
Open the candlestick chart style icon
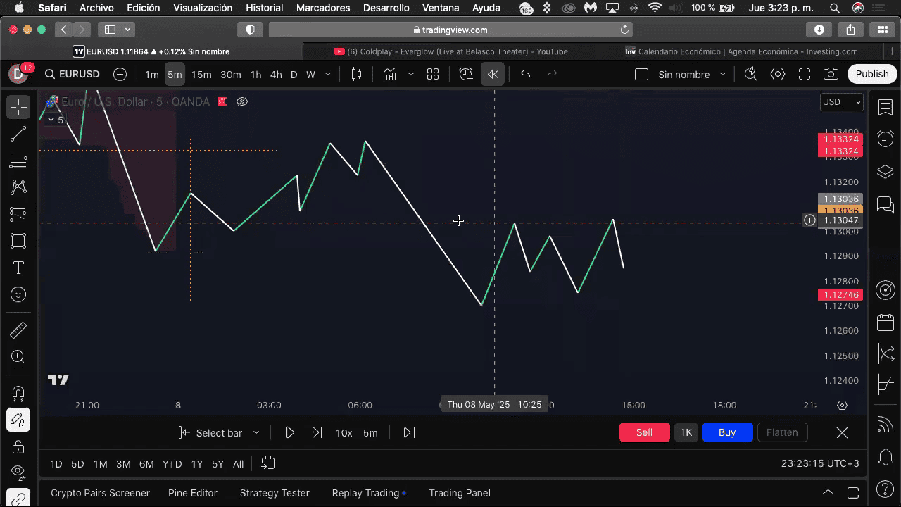(x=356, y=74)
